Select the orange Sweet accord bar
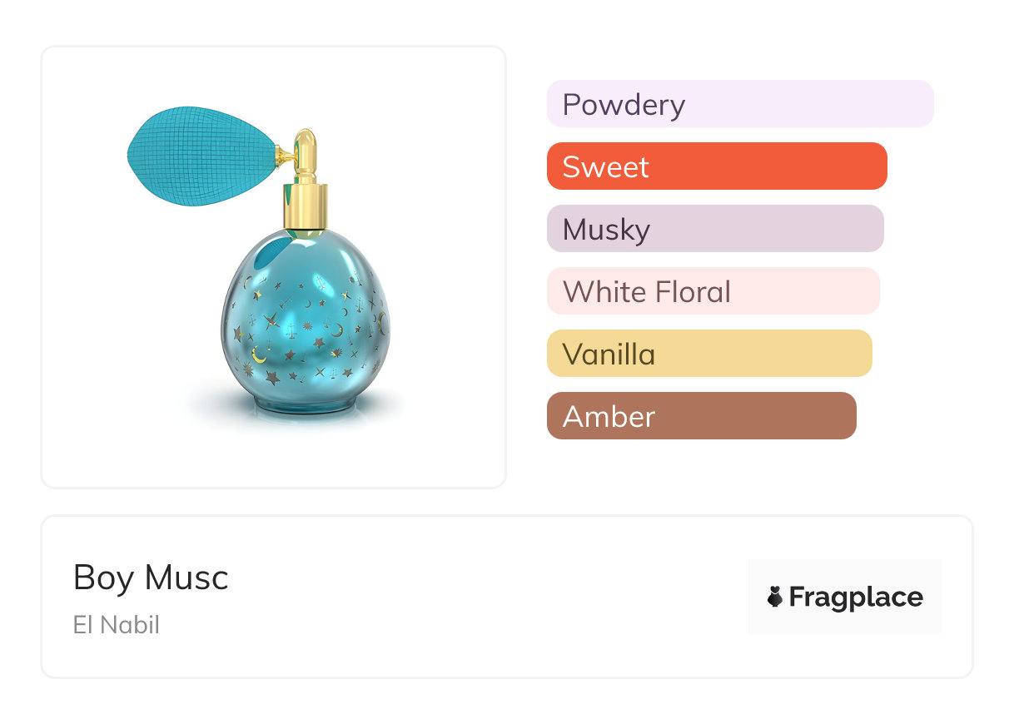1014x719 pixels. click(x=717, y=166)
